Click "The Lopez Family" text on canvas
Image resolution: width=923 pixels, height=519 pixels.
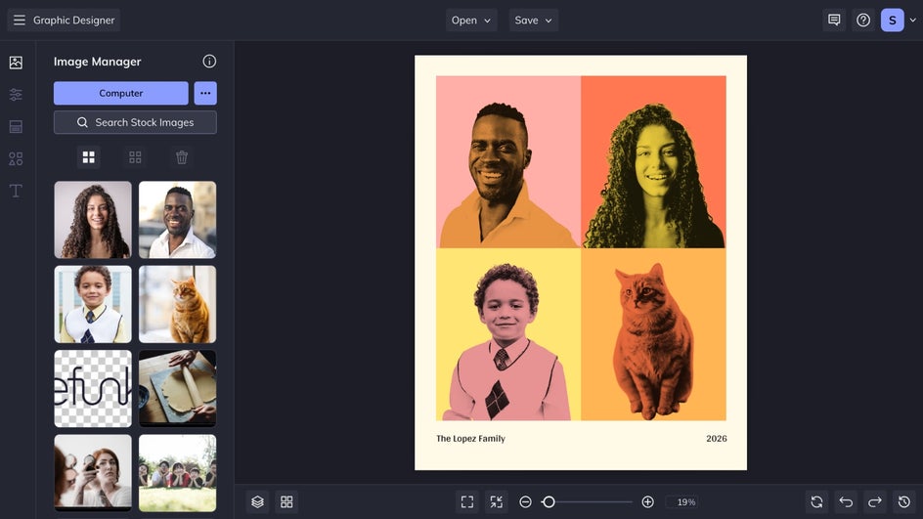(470, 439)
